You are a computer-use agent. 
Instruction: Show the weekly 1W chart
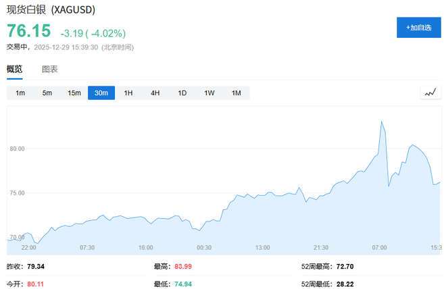[209, 93]
